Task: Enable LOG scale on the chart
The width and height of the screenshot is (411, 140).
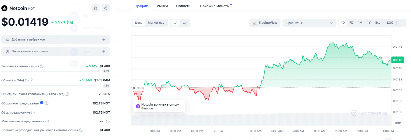Action: coord(390,23)
